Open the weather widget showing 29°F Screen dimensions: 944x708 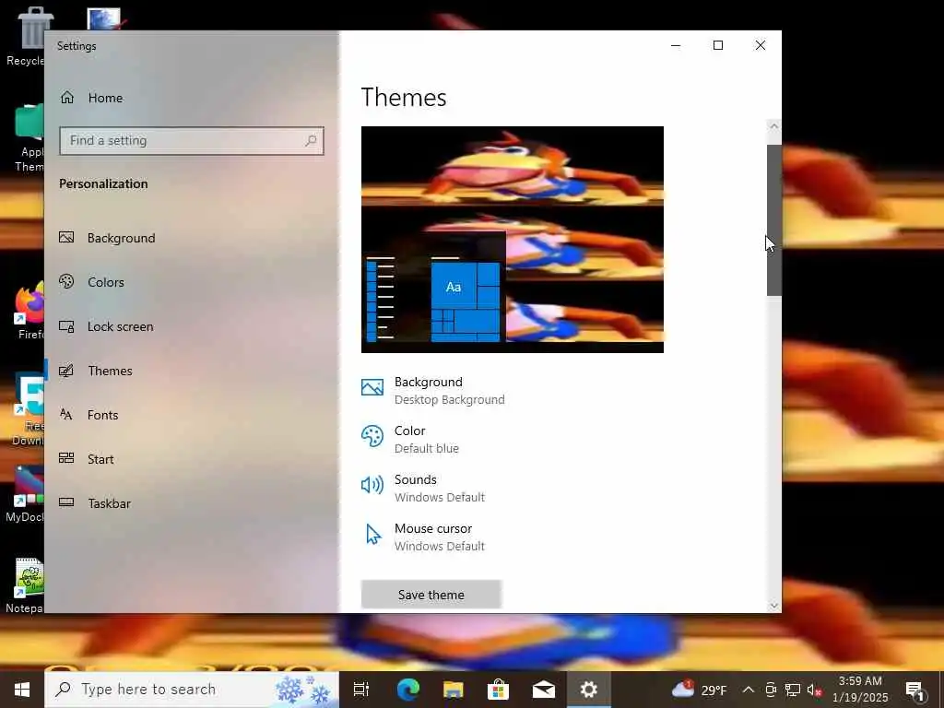coord(700,690)
